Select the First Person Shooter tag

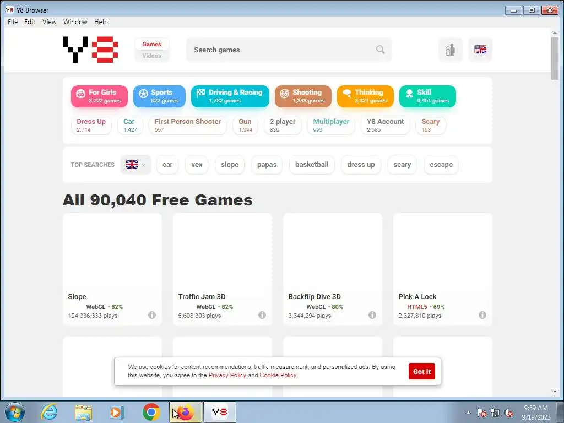coord(188,125)
